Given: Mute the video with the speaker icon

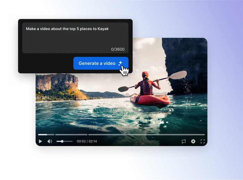Looking at the screenshot, I should 50,141.
